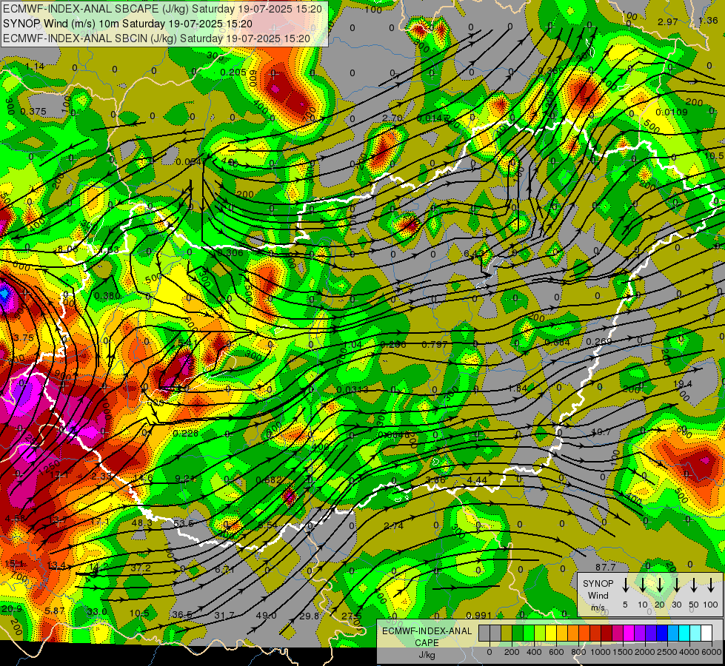Click the 2.97 value on the map
725x666 pixels.
tap(668, 21)
